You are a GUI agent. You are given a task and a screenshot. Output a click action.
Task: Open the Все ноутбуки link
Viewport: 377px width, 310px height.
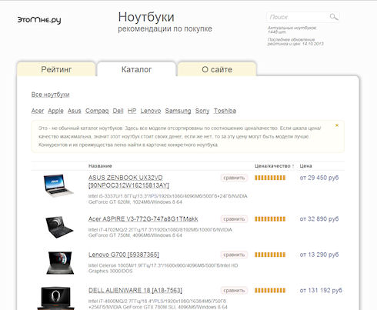50,95
